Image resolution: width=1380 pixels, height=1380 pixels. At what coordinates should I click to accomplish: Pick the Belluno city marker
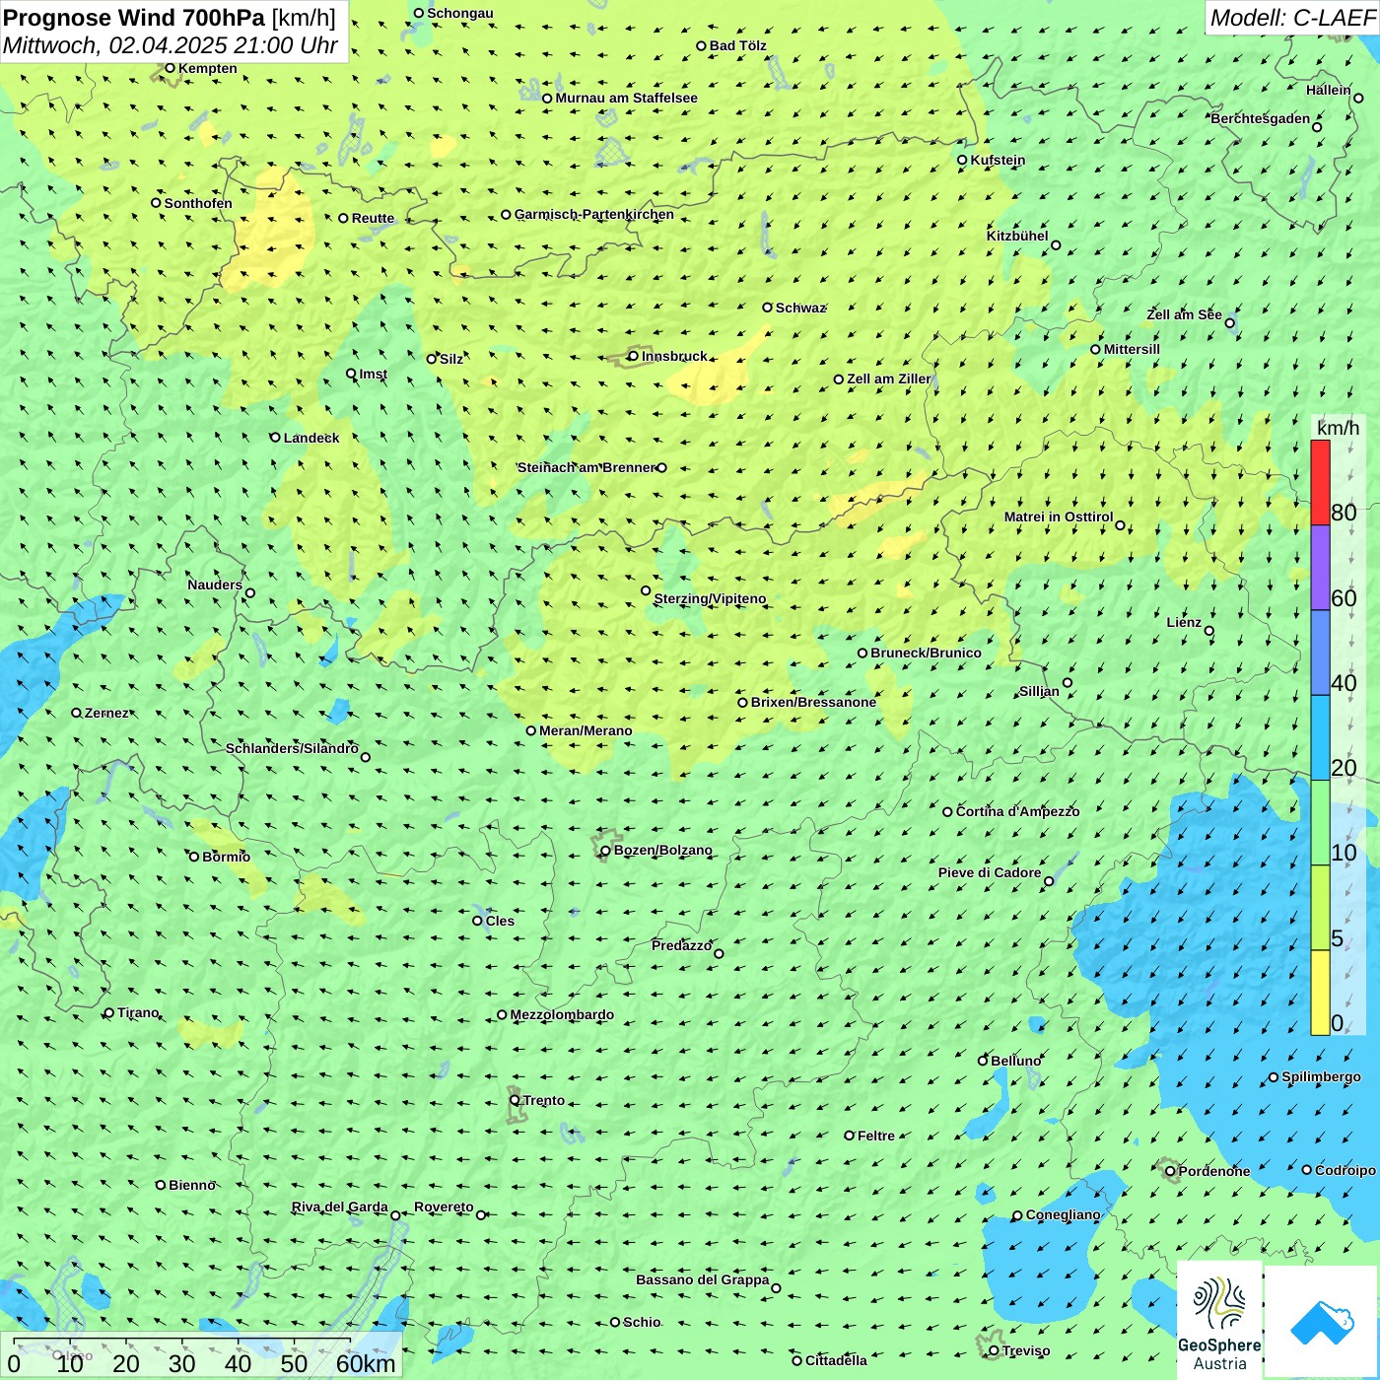tap(983, 1061)
